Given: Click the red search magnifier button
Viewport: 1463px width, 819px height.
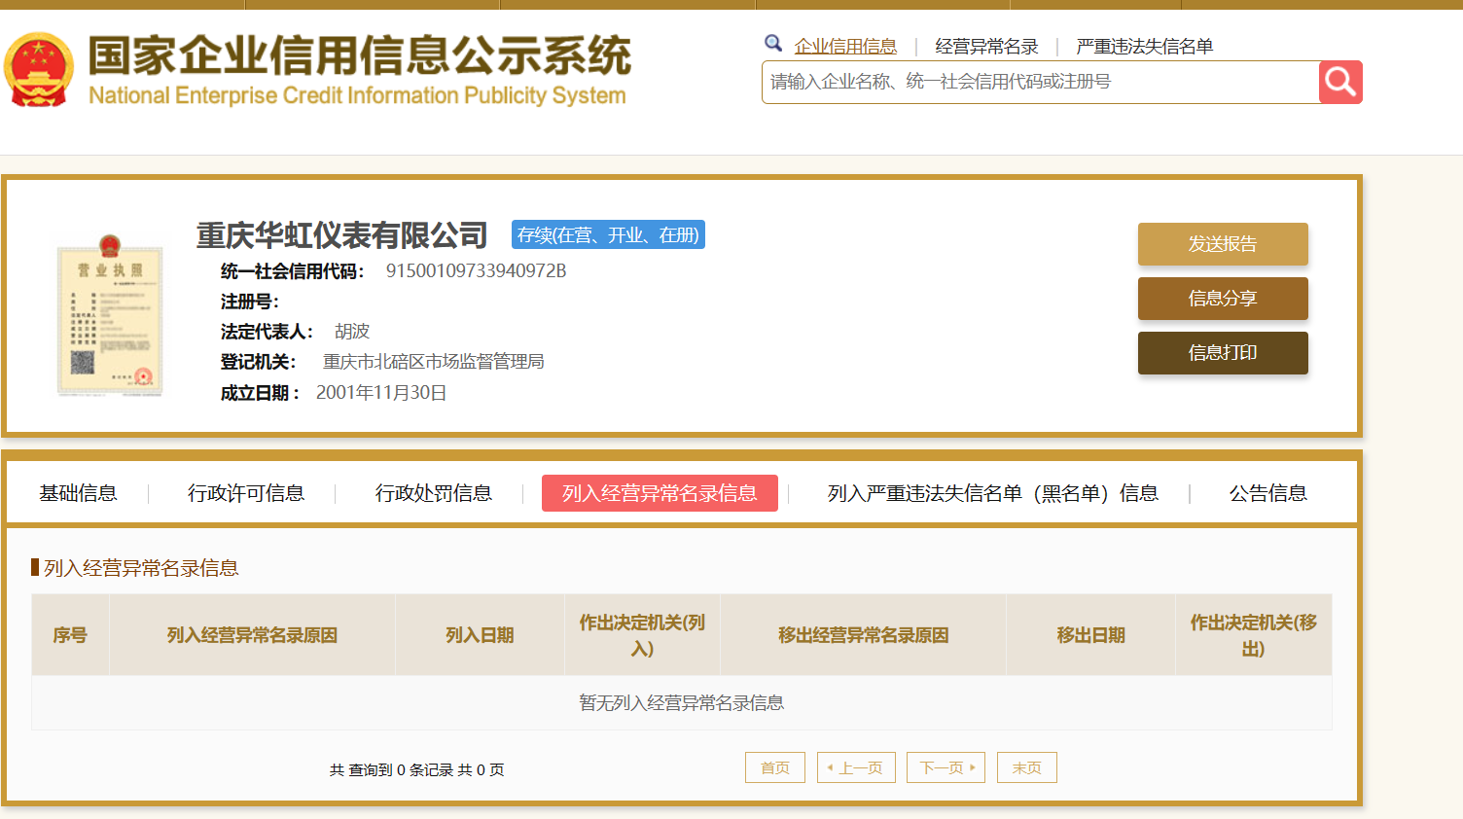Looking at the screenshot, I should point(1340,82).
